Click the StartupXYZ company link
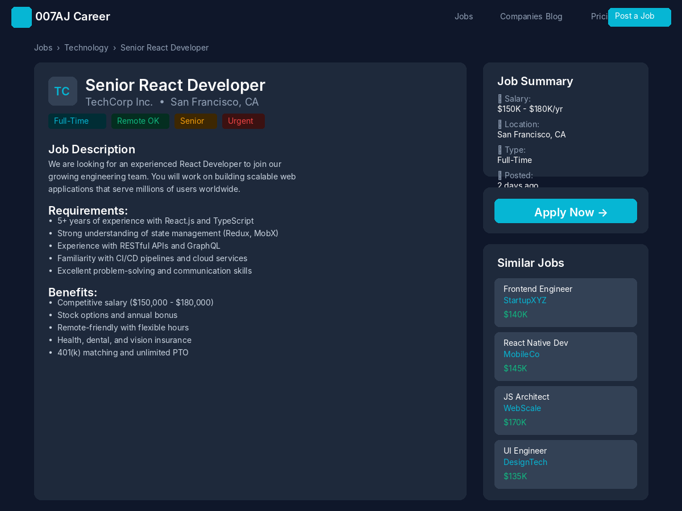682x511 pixels. (525, 300)
